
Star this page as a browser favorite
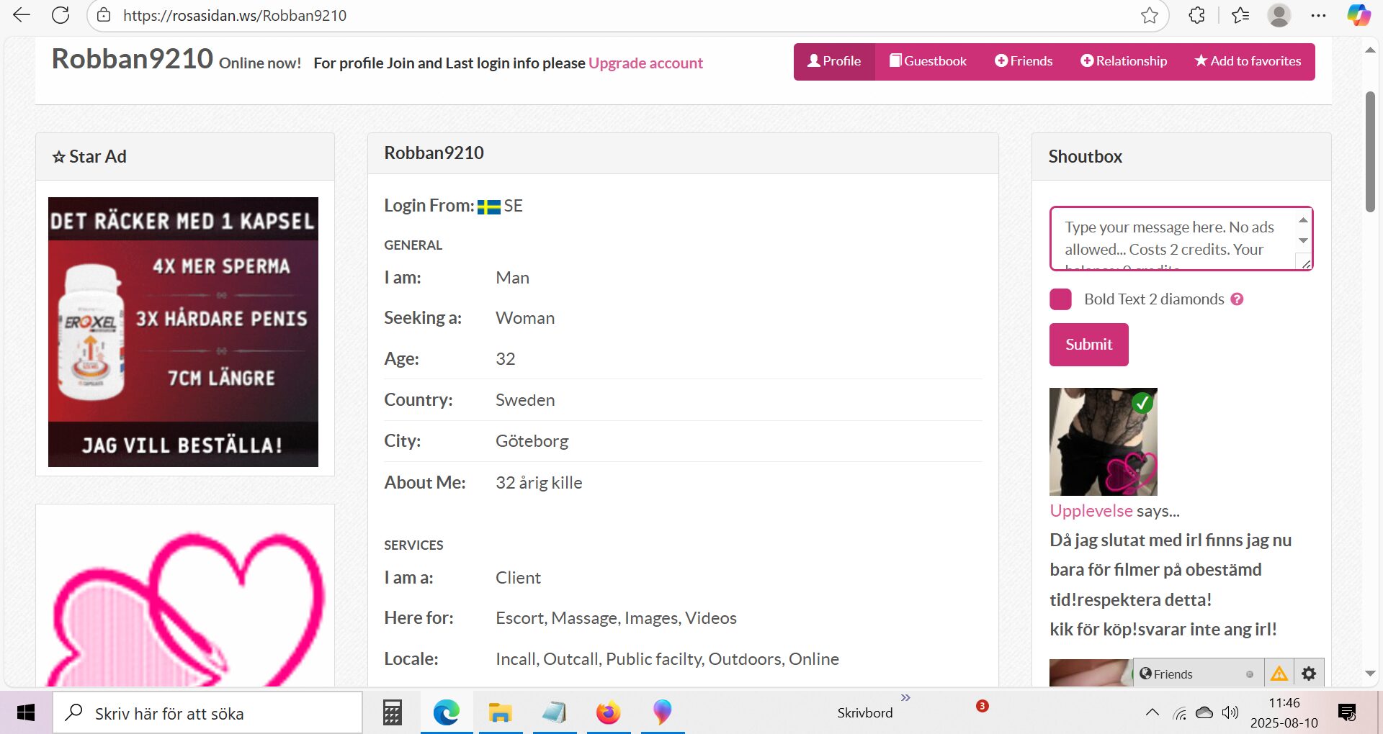[1150, 15]
